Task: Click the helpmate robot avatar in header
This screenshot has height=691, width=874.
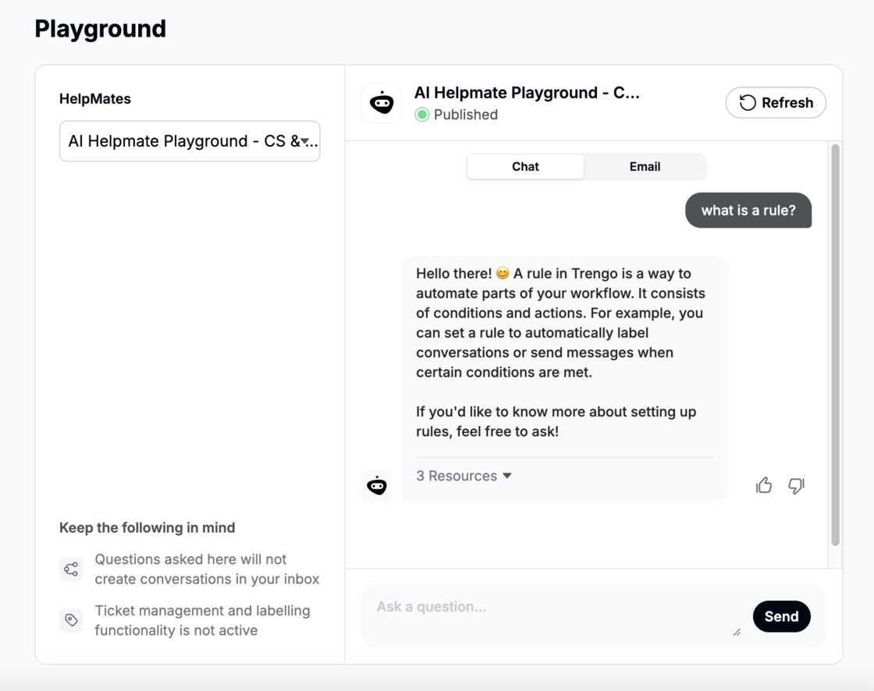Action: (x=382, y=102)
